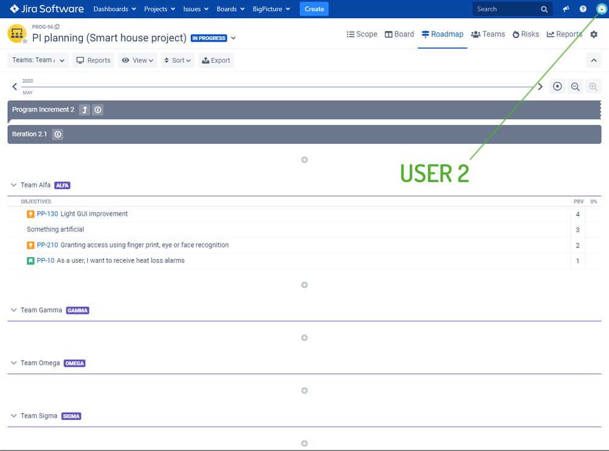The width and height of the screenshot is (609, 451).
Task: Add objective under Team Omega
Action: [305, 391]
